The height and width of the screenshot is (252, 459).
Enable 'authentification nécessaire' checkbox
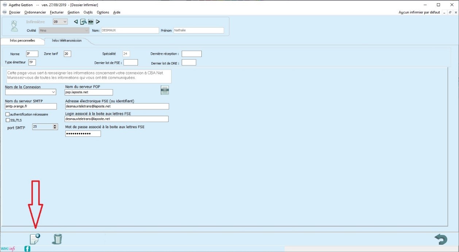[x=8, y=114]
